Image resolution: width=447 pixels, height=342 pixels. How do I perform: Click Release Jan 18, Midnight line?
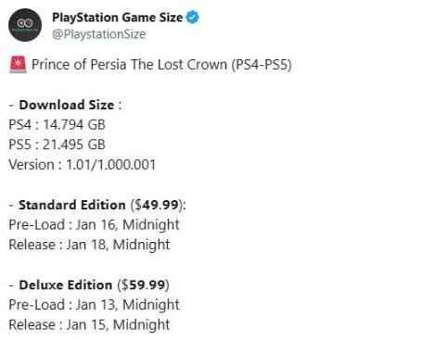pos(89,245)
